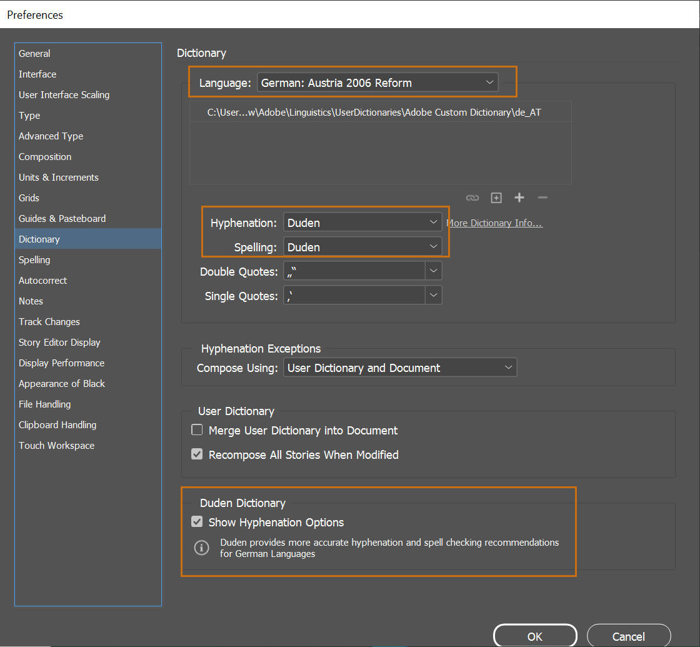Select the de_AT custom dictionary path entry

click(x=374, y=113)
